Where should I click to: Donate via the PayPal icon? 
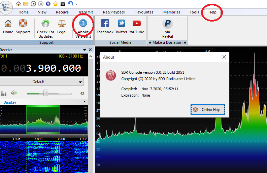[x=167, y=24]
